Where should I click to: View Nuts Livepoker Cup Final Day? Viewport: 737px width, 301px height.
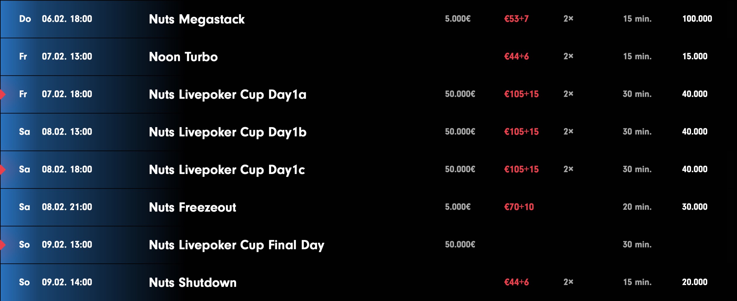(236, 245)
